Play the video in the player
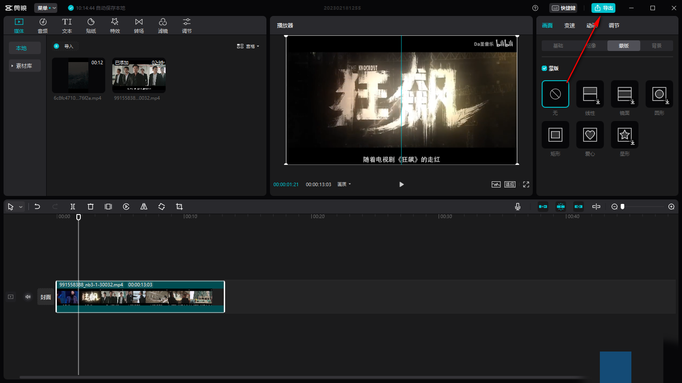This screenshot has width=682, height=383. pyautogui.click(x=401, y=184)
